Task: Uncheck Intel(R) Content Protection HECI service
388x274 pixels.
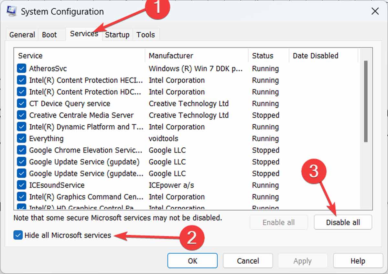Action: coord(21,80)
